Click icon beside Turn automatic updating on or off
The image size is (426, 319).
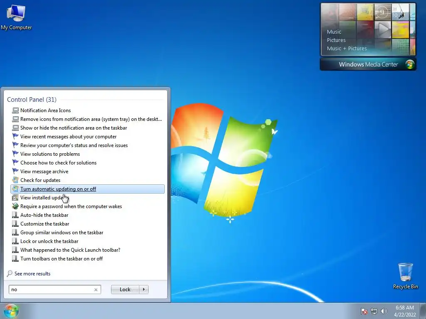15,189
